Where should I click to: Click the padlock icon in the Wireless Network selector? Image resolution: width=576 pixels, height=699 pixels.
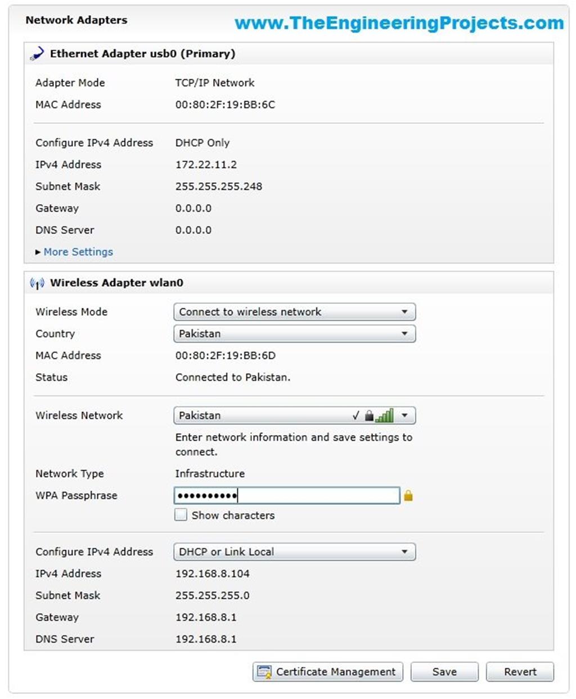coord(369,415)
